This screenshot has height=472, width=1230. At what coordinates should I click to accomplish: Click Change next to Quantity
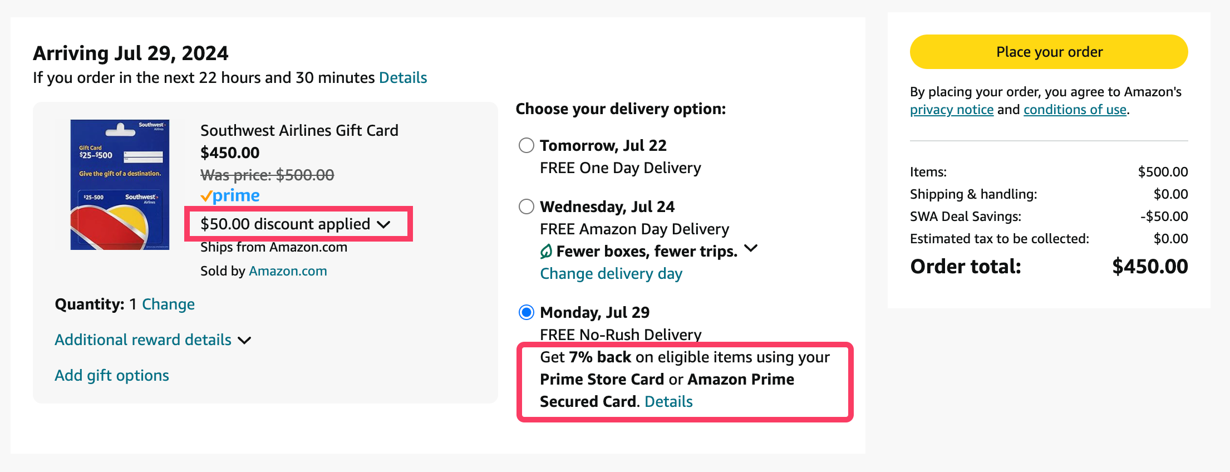pos(168,304)
